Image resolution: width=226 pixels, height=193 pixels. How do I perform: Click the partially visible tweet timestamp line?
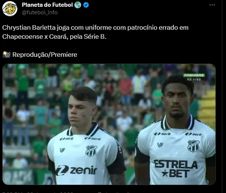[x=66, y=192]
